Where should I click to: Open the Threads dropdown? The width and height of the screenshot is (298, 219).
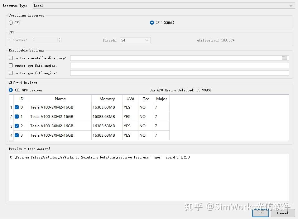[x=147, y=40]
